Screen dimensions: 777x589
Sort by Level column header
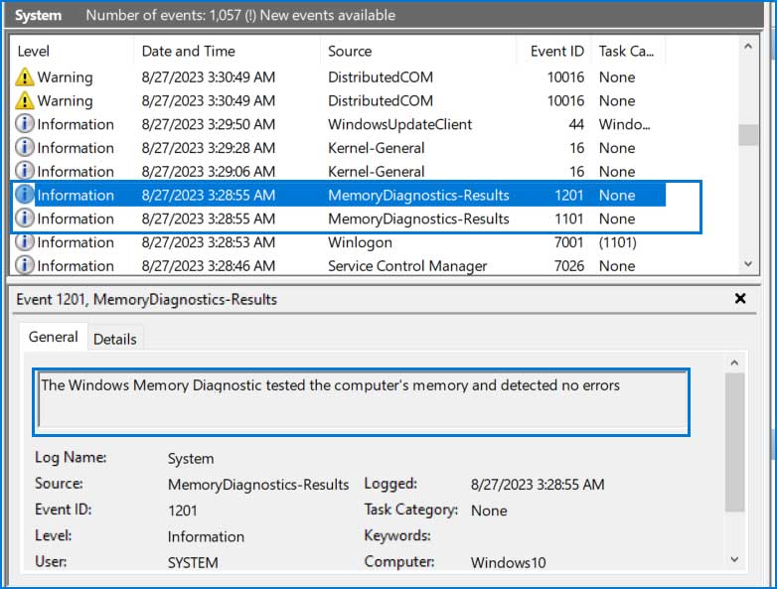72,51
